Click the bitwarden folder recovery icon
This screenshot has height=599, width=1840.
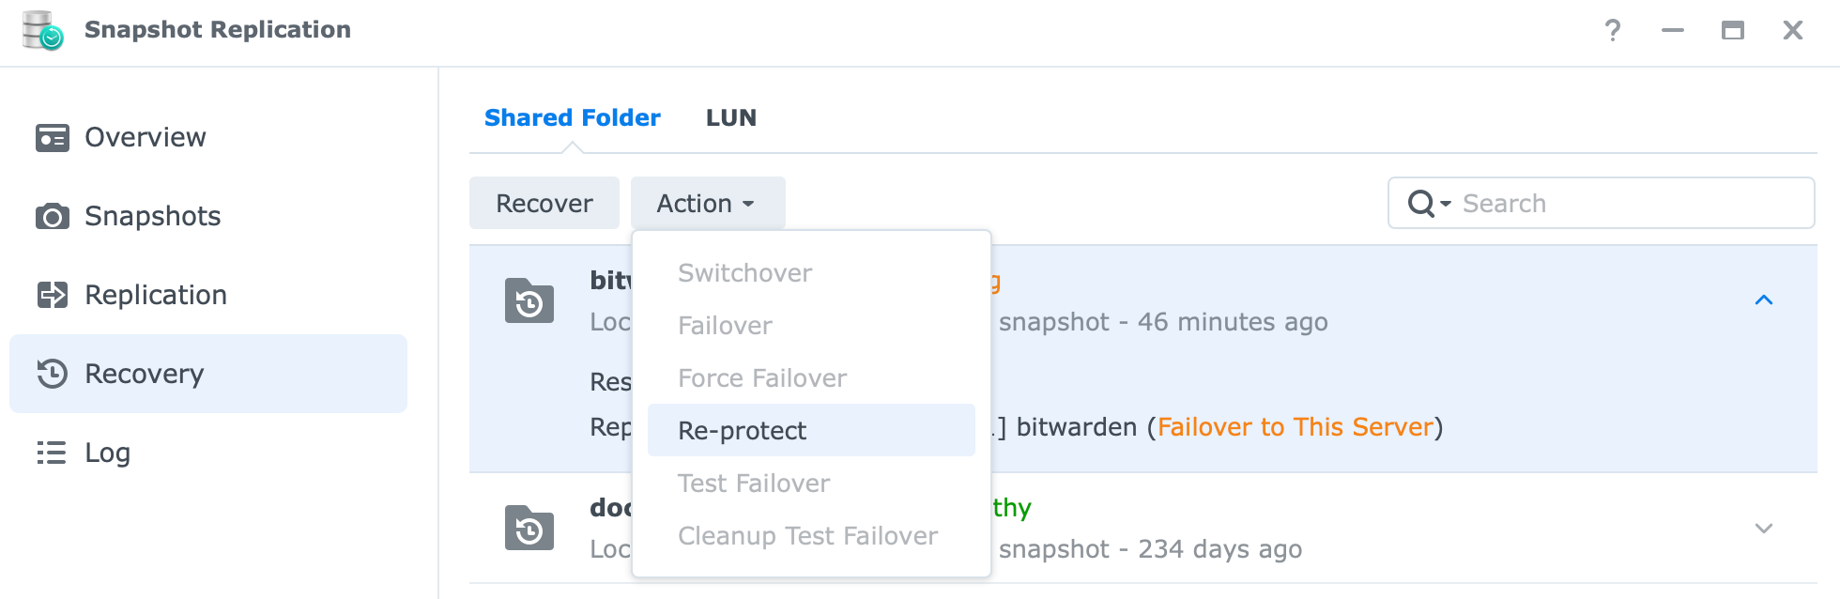pos(529,300)
